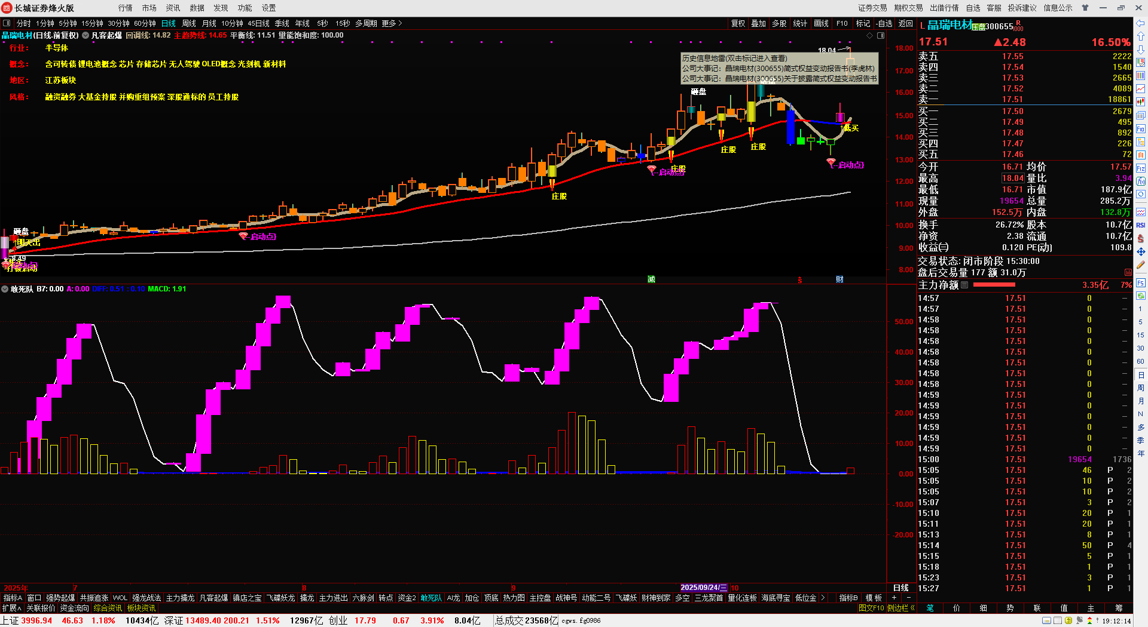Select the pencil drawing tool in sidebar

click(x=1140, y=265)
